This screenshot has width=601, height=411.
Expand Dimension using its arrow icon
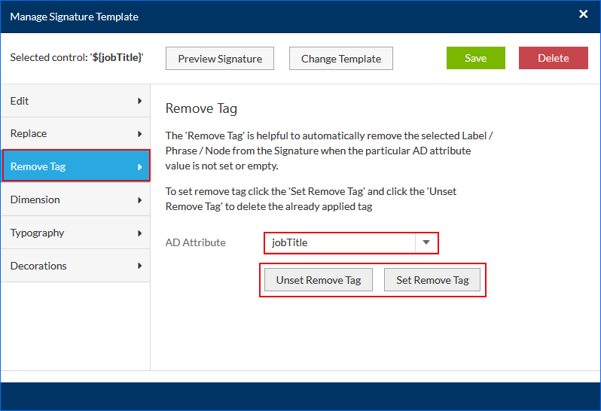[140, 200]
